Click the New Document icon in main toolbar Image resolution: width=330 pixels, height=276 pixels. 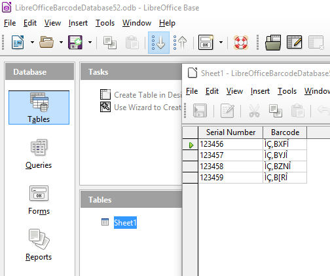(18, 43)
